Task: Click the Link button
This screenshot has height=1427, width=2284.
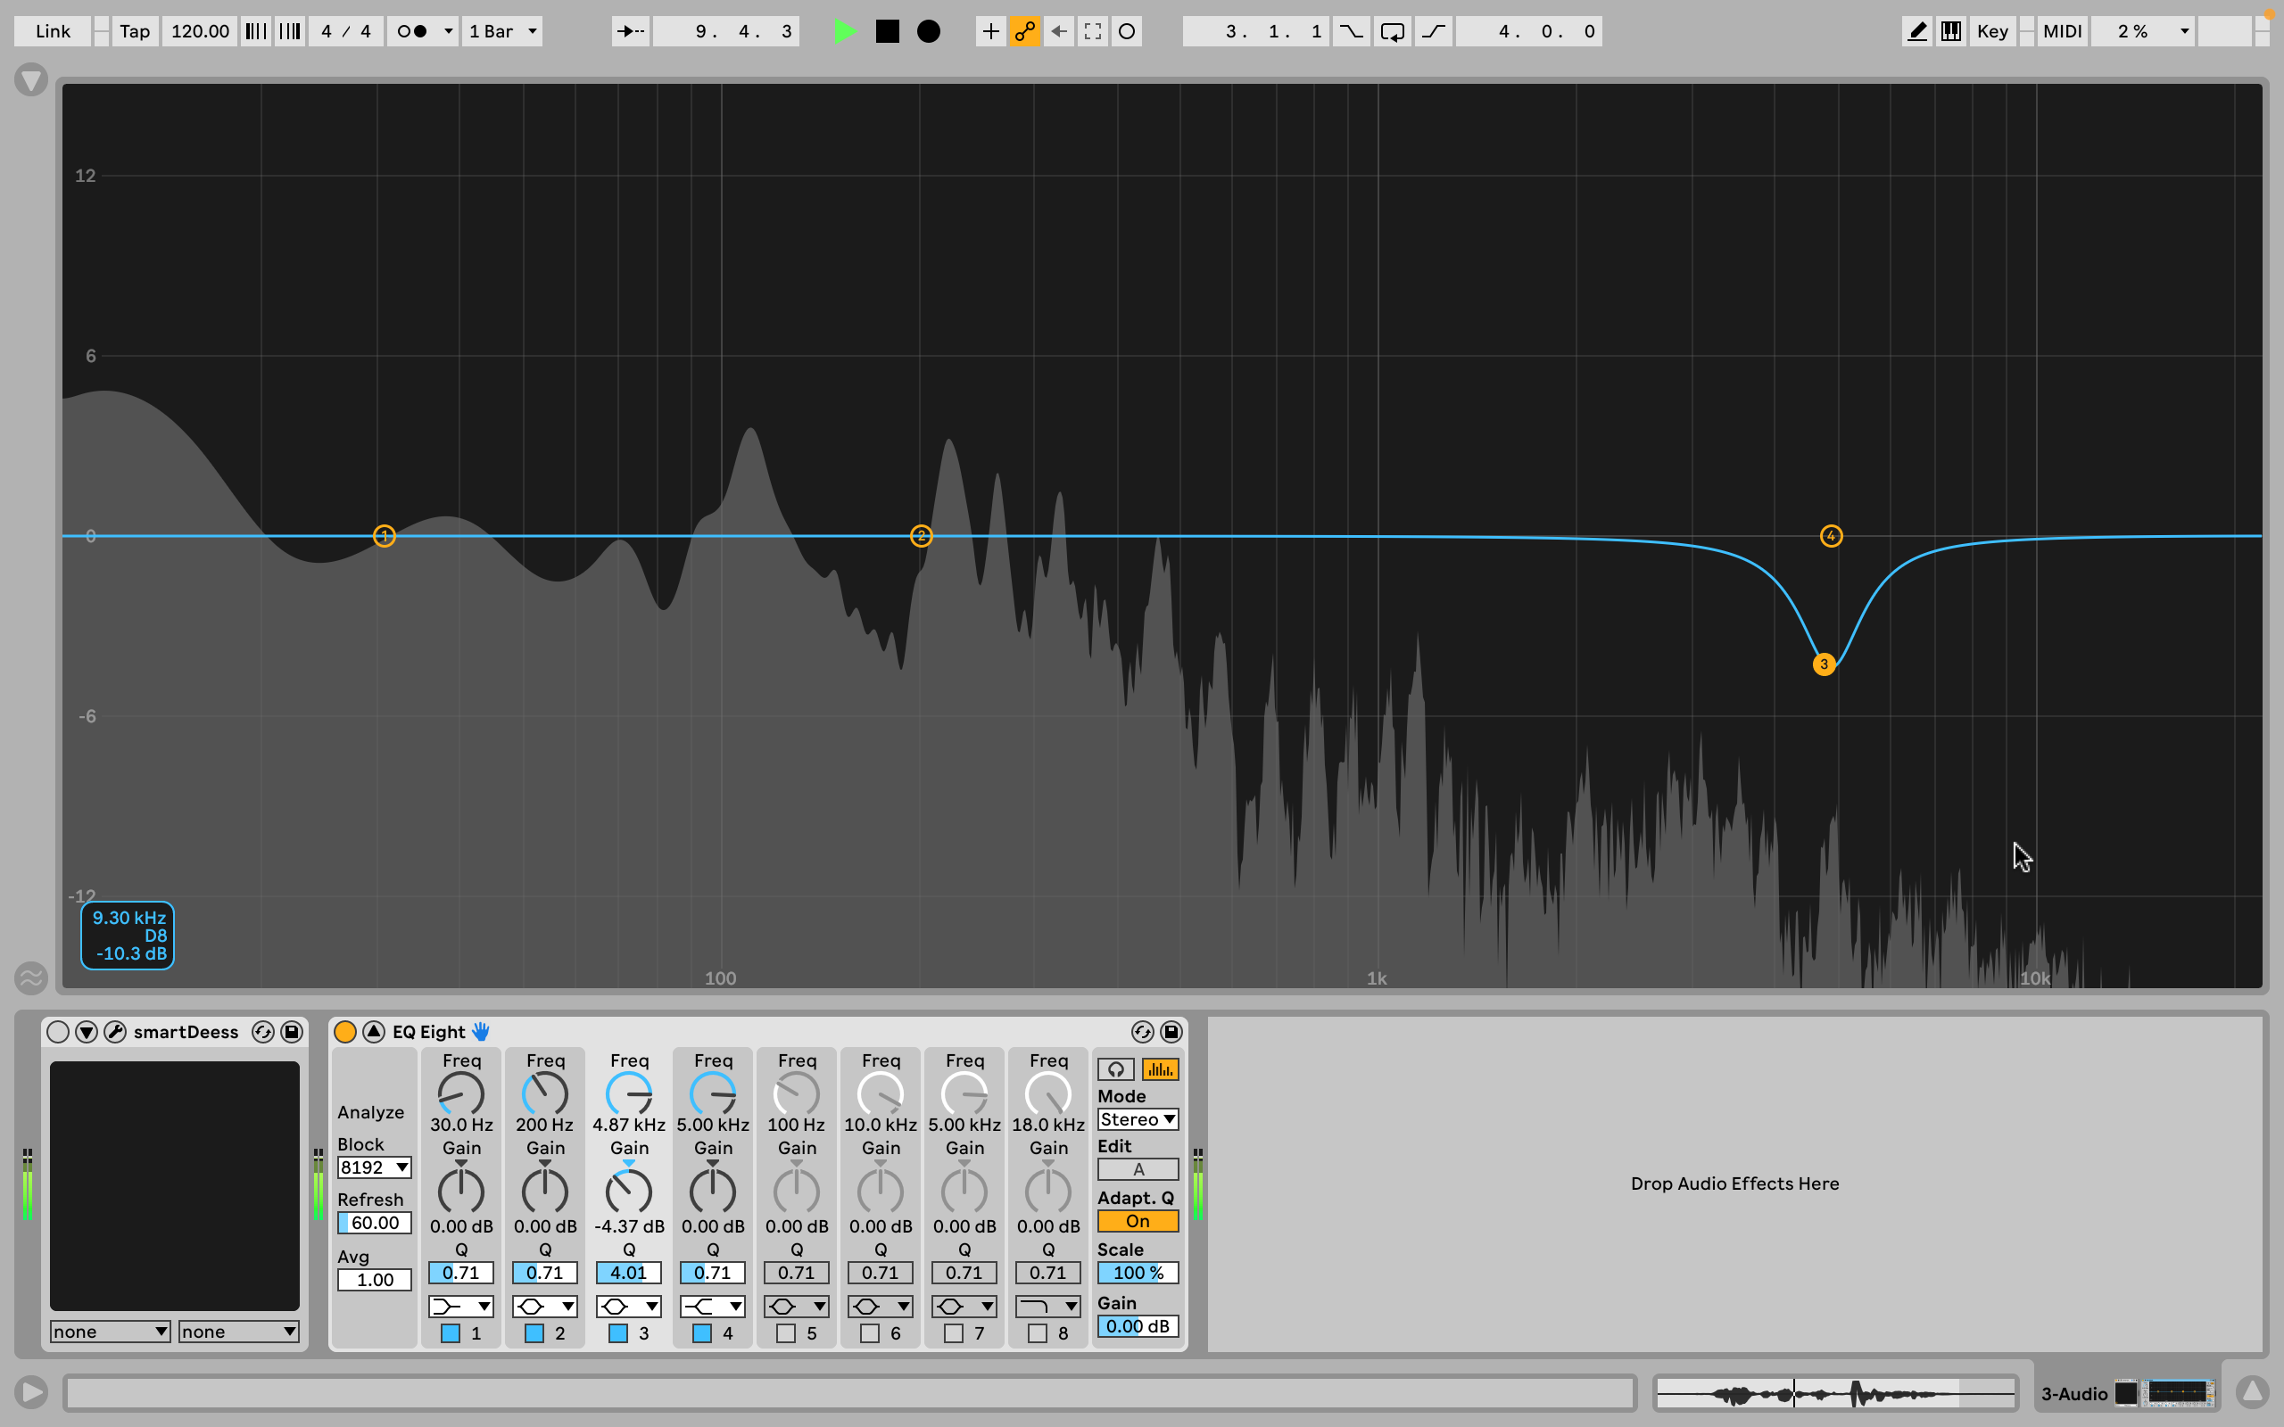Action: point(53,31)
